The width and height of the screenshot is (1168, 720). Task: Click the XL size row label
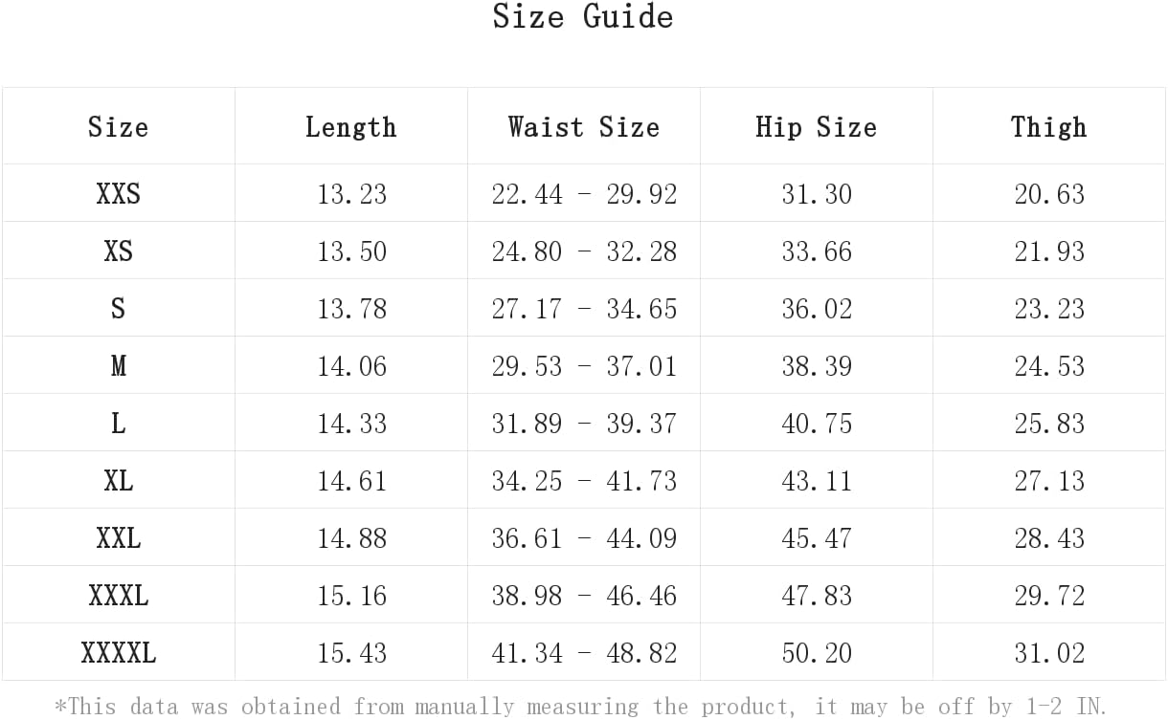pyautogui.click(x=118, y=481)
